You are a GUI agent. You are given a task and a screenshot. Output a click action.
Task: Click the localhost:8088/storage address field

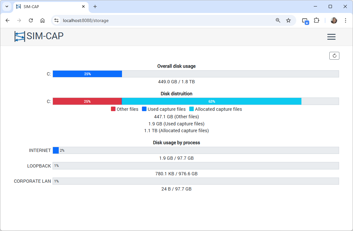pyautogui.click(x=162, y=20)
